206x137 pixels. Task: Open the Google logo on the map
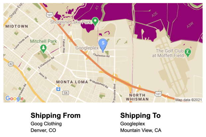pos(15,98)
